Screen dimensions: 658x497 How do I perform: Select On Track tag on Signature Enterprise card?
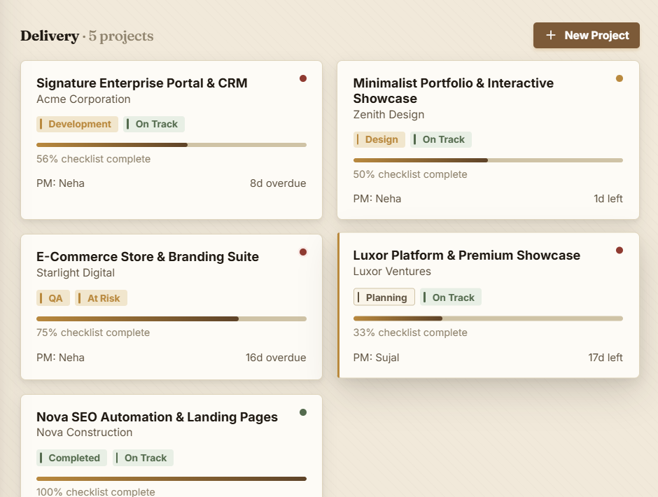[x=154, y=125]
